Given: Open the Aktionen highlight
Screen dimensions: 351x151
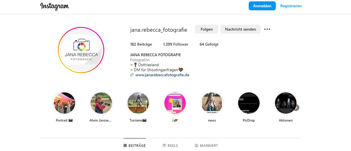Looking at the screenshot, I should (x=286, y=103).
